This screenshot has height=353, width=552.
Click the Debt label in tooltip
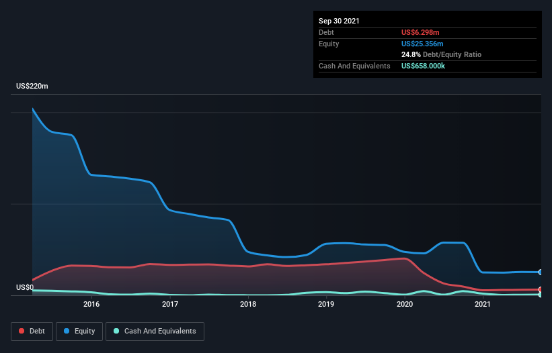click(326, 32)
